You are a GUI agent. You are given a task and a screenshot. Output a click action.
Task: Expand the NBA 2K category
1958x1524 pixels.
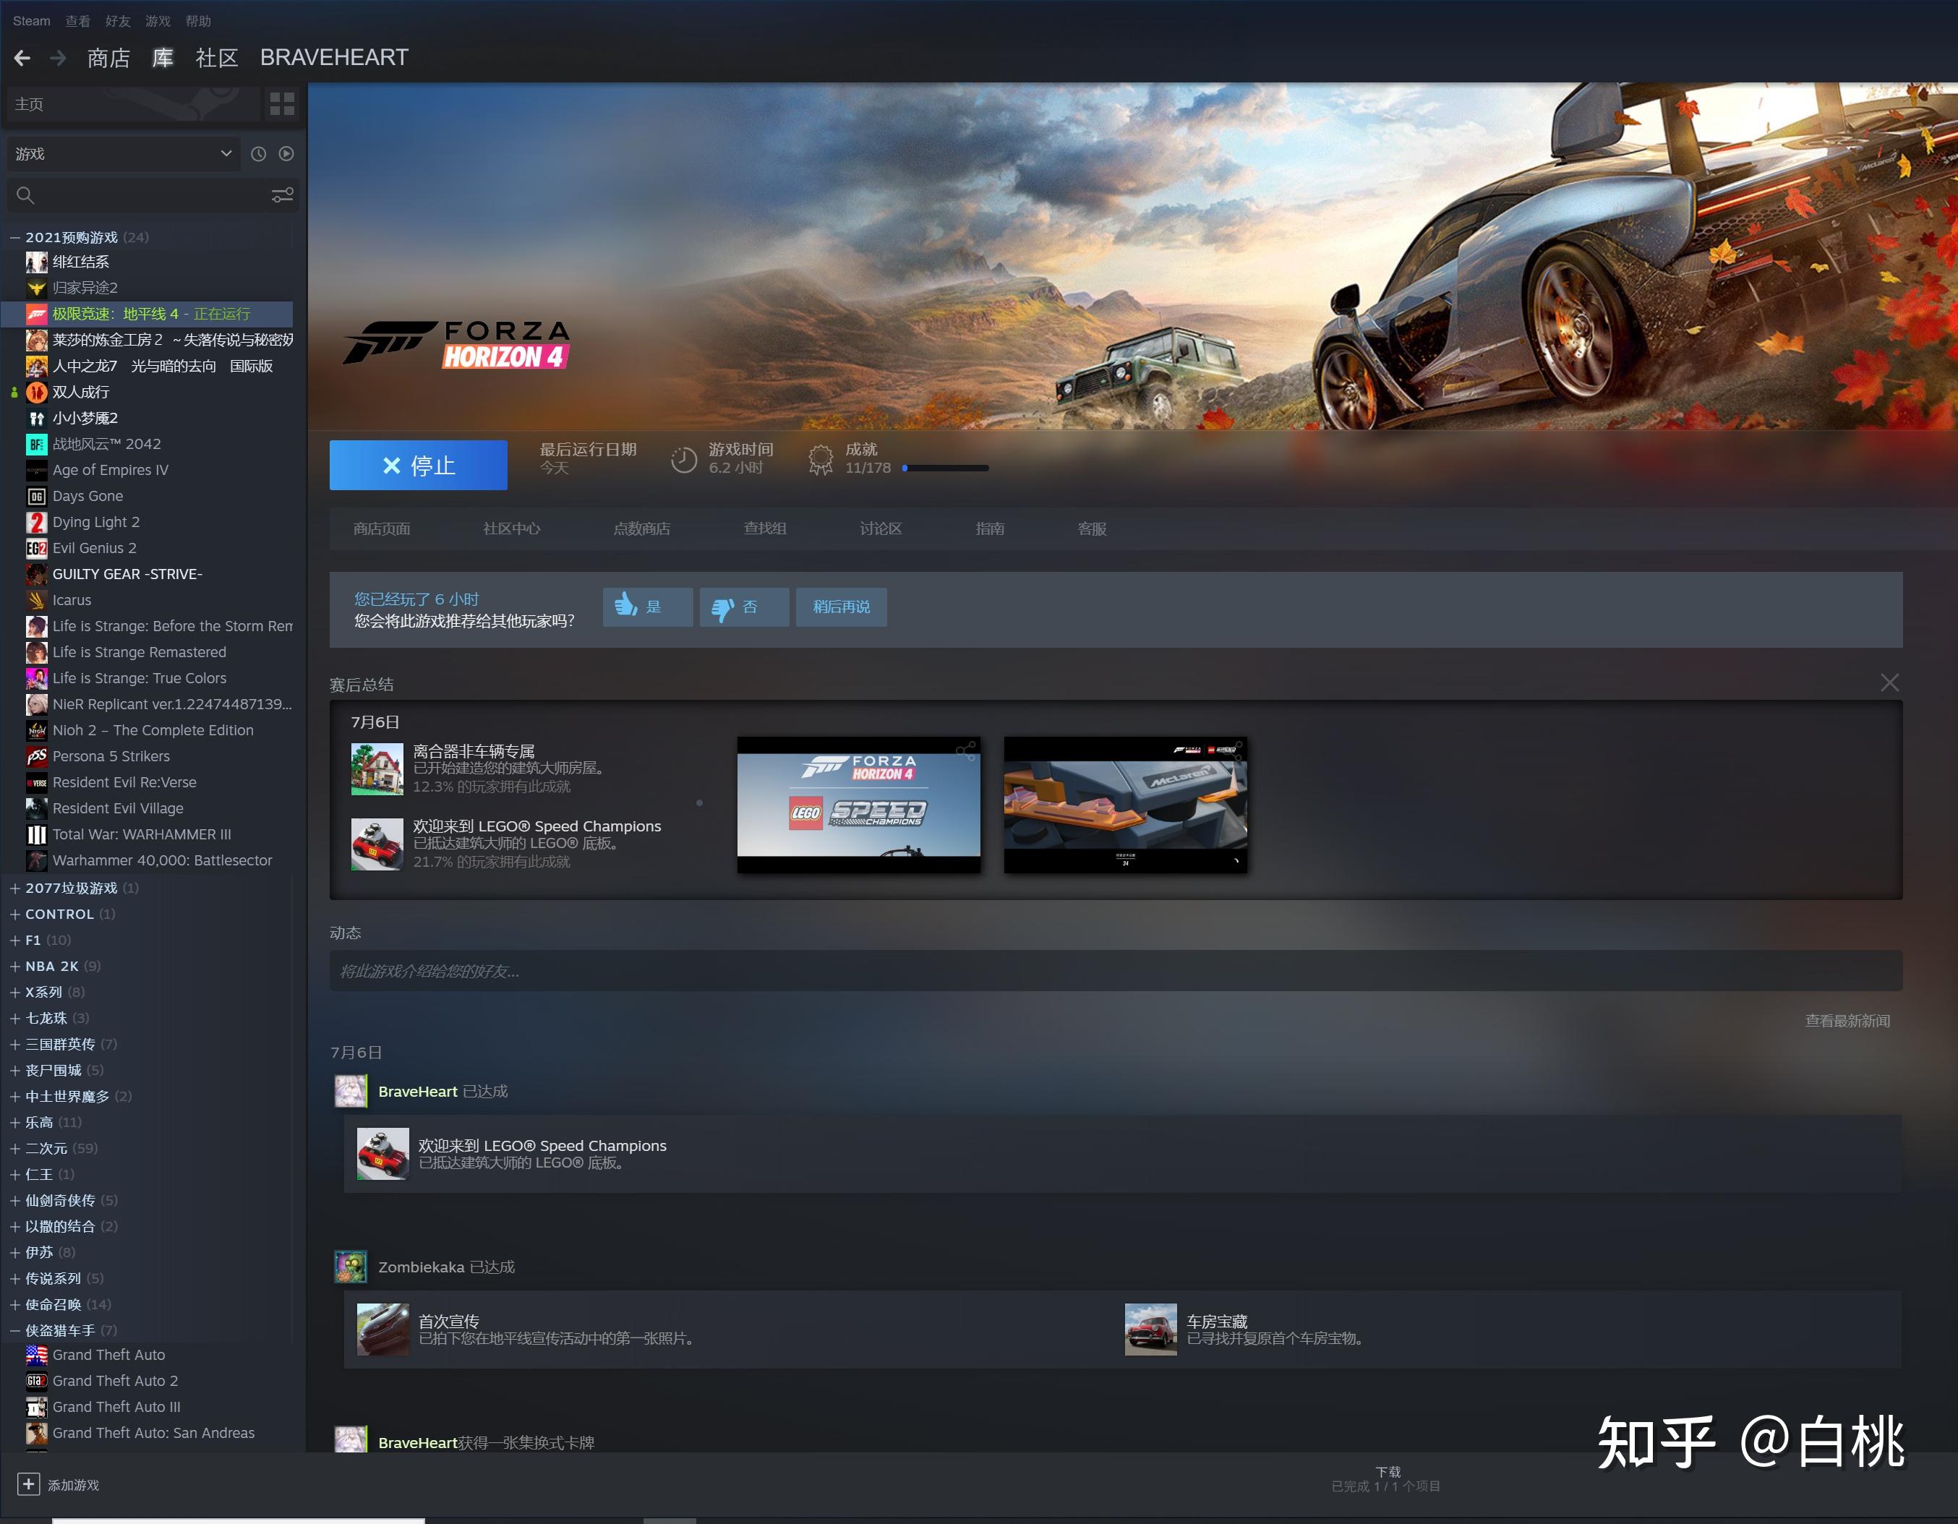[x=15, y=967]
